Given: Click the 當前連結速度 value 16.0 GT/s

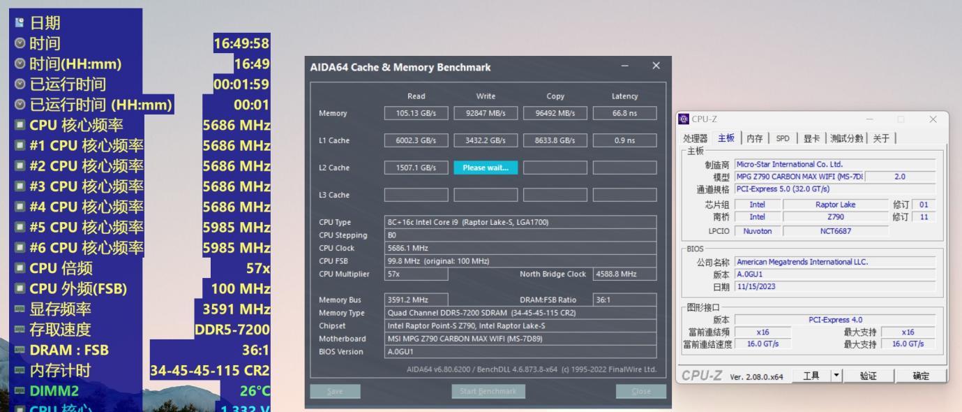Looking at the screenshot, I should coord(762,344).
